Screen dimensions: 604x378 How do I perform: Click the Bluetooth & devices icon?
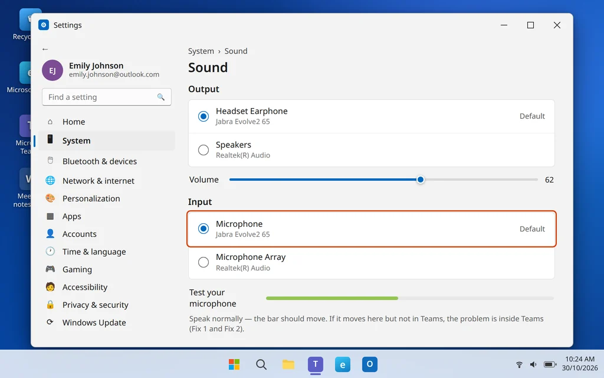(x=50, y=161)
